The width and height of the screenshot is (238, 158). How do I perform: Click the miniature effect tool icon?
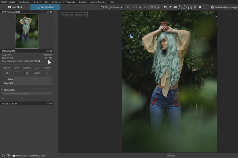click(x=205, y=7)
